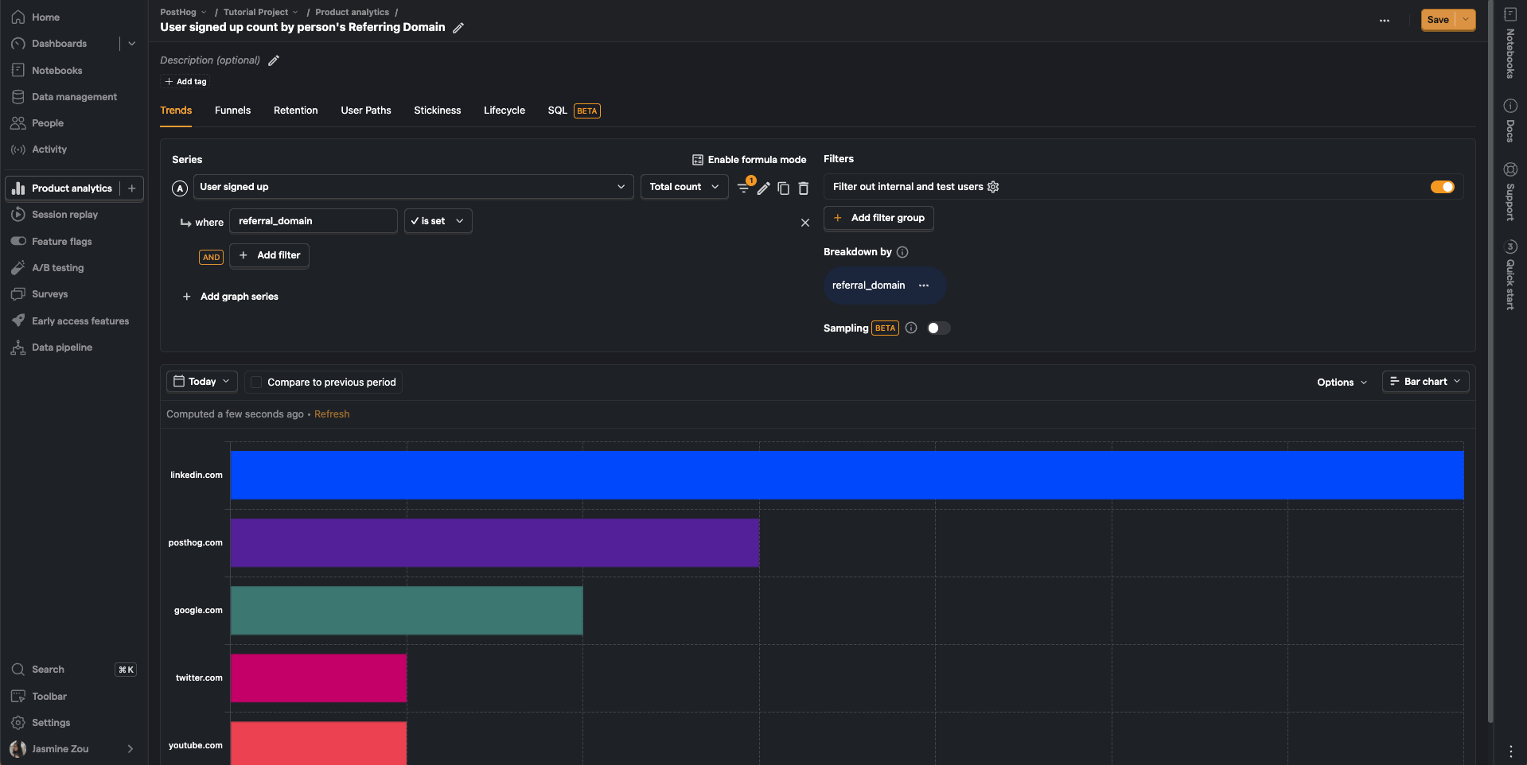The height and width of the screenshot is (765, 1527).
Task: Click the referral_domain filter property field
Action: pos(314,221)
